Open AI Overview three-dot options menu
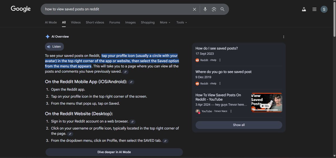 tap(284, 37)
